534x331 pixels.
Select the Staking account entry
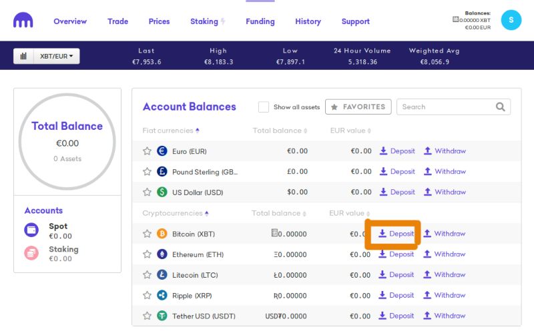tap(51, 254)
